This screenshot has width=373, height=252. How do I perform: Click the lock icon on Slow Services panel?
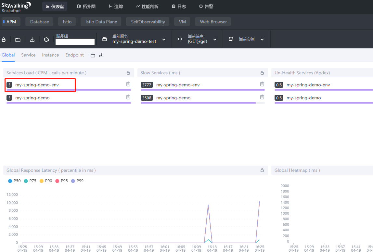[262, 73]
